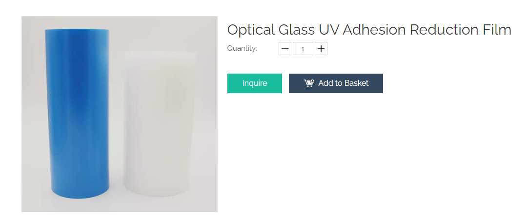
Task: Click the word Optical in the product title
Action: pos(251,30)
